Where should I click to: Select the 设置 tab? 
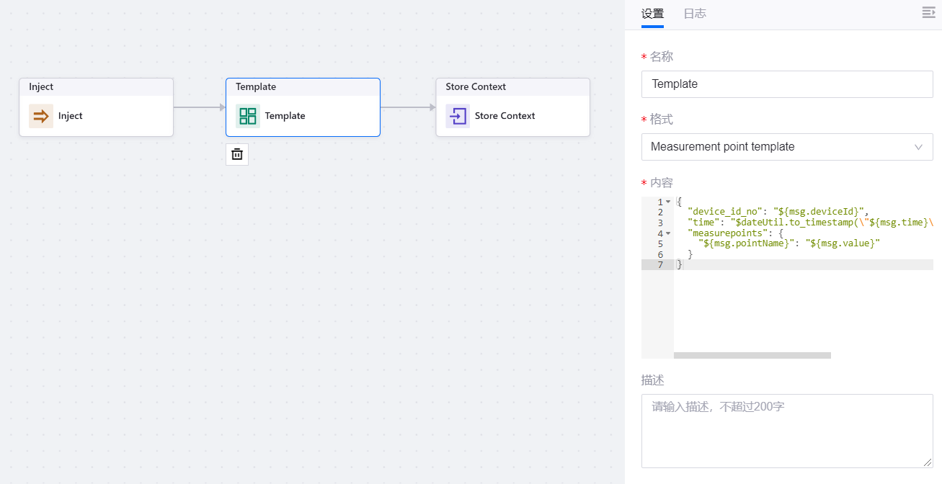tap(652, 14)
